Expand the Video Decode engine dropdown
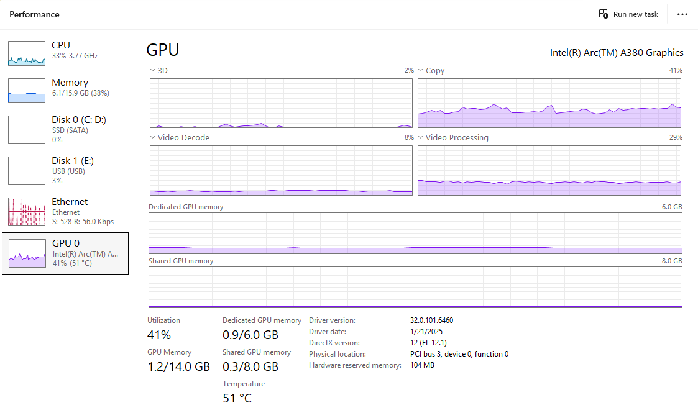 click(153, 138)
